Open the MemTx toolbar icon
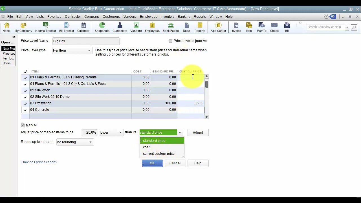Viewport: 361px width, 203px height. [261, 27]
